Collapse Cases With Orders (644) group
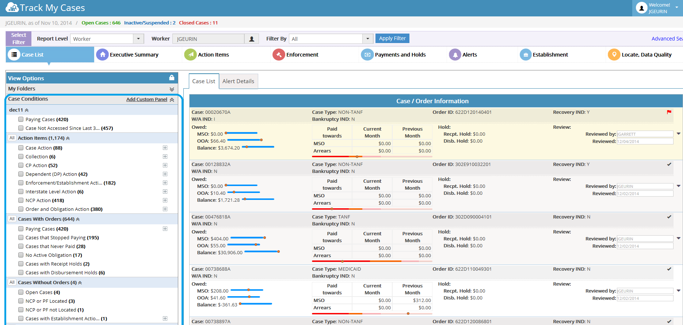 click(x=78, y=219)
